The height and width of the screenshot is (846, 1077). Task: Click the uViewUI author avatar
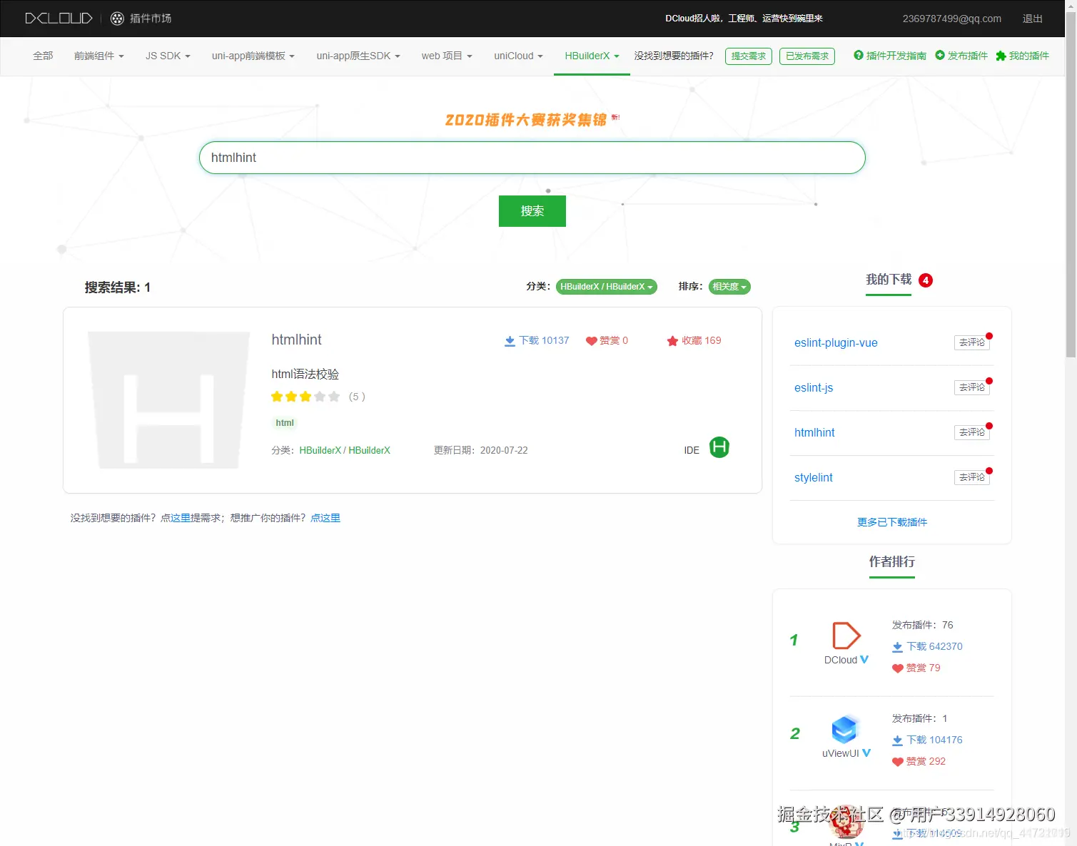pyautogui.click(x=845, y=729)
